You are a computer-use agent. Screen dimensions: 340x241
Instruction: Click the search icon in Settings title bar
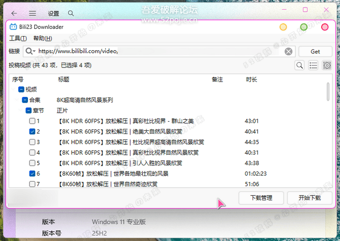click(71, 13)
